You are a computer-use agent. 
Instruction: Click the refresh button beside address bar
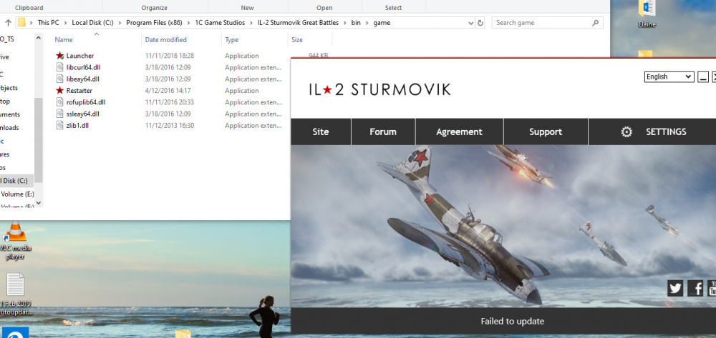coord(480,23)
